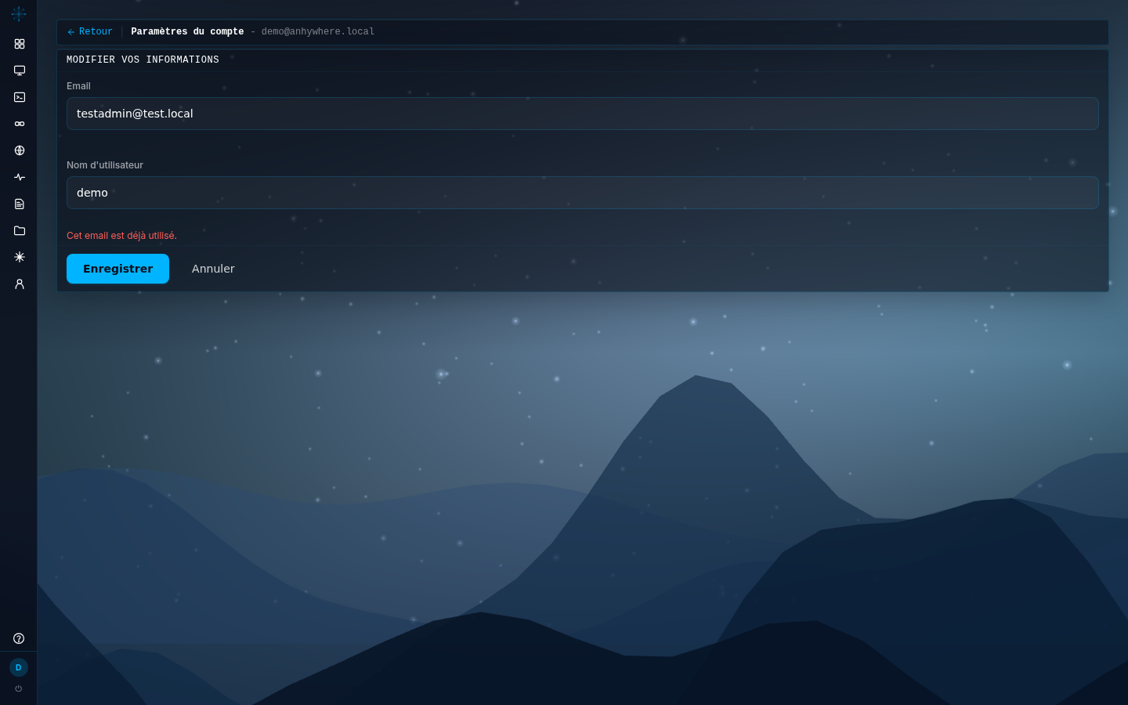This screenshot has width=1128, height=705.
Task: Click the "Nom d'utilisateur" field label
Action: [105, 165]
